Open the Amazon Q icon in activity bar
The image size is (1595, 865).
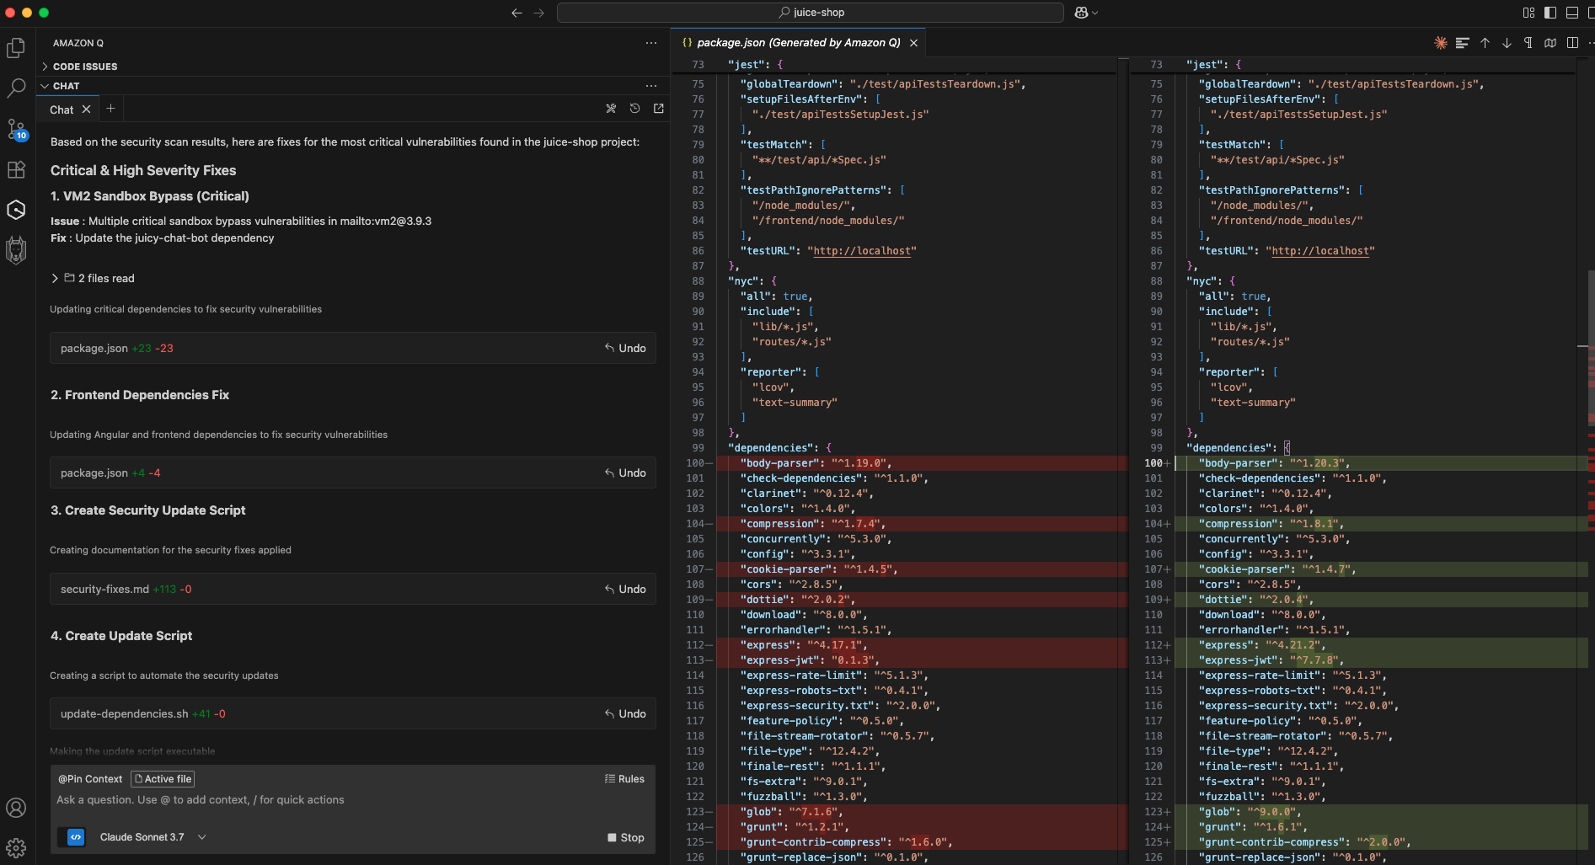16,210
